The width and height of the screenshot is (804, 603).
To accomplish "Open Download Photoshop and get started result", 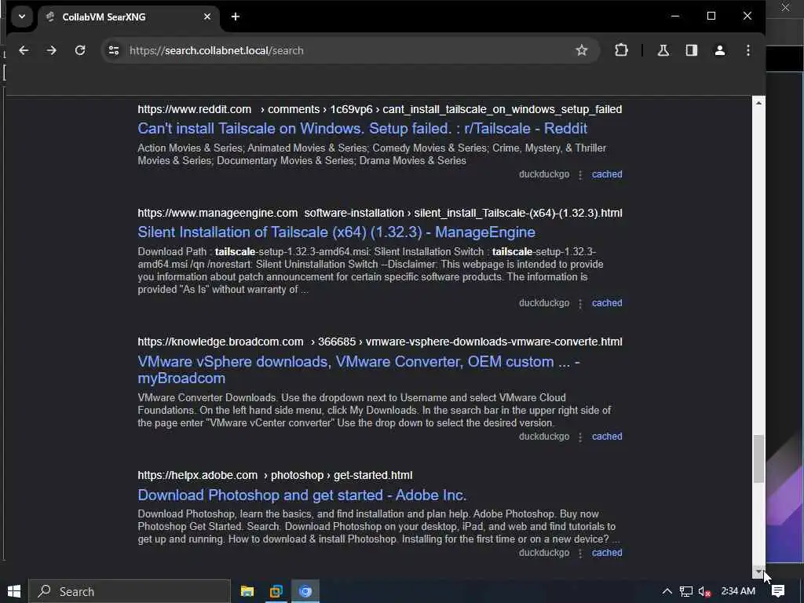I will 302,495.
